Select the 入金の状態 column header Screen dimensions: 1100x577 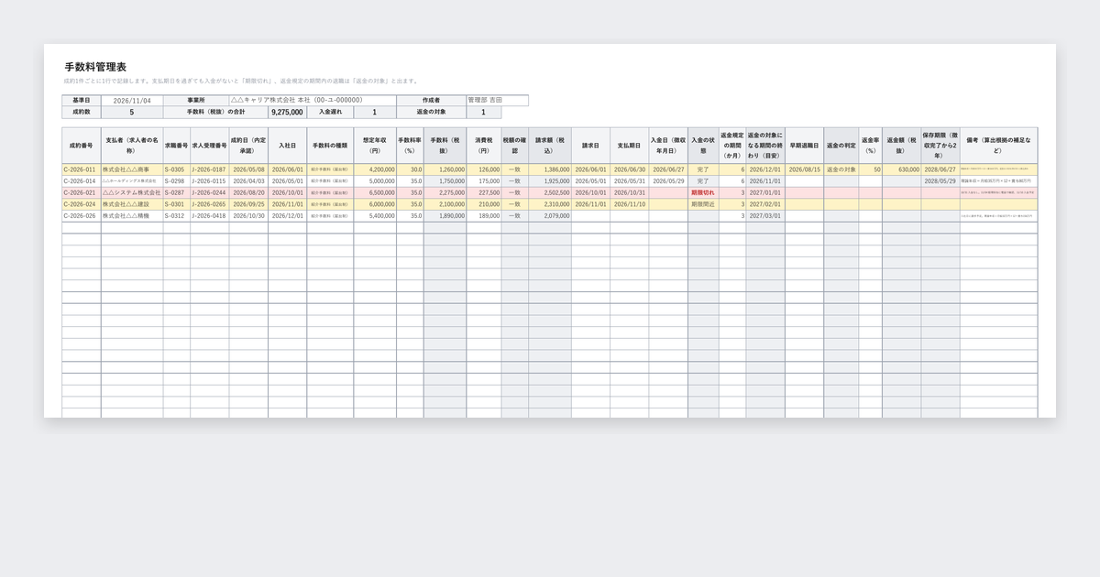pyautogui.click(x=703, y=146)
